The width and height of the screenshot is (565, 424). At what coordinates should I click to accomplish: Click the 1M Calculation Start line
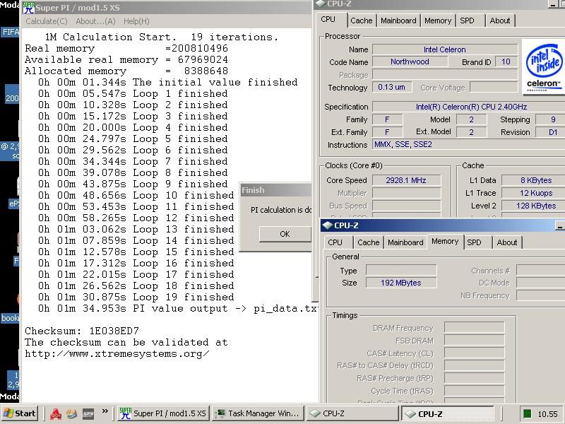162,37
